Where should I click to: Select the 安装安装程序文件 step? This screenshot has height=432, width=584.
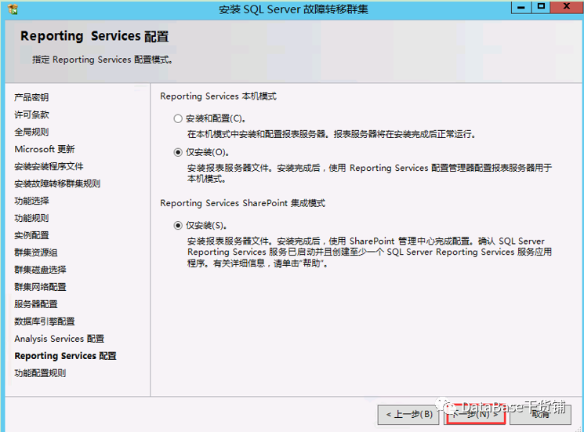click(49, 166)
